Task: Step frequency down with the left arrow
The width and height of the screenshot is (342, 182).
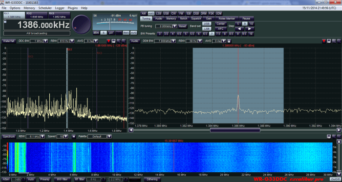Action: [x=239, y=29]
